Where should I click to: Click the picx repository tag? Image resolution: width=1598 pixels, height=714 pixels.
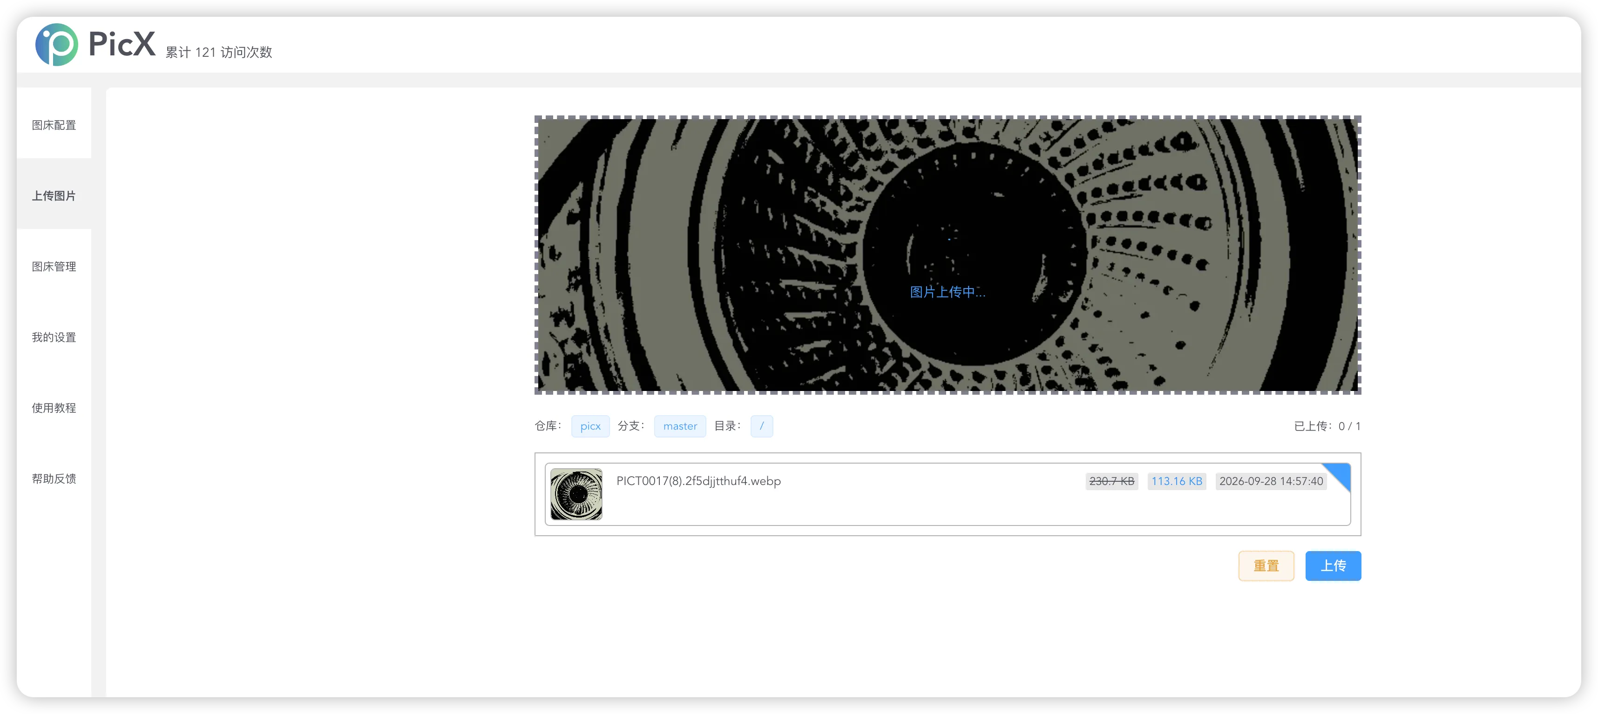point(590,426)
